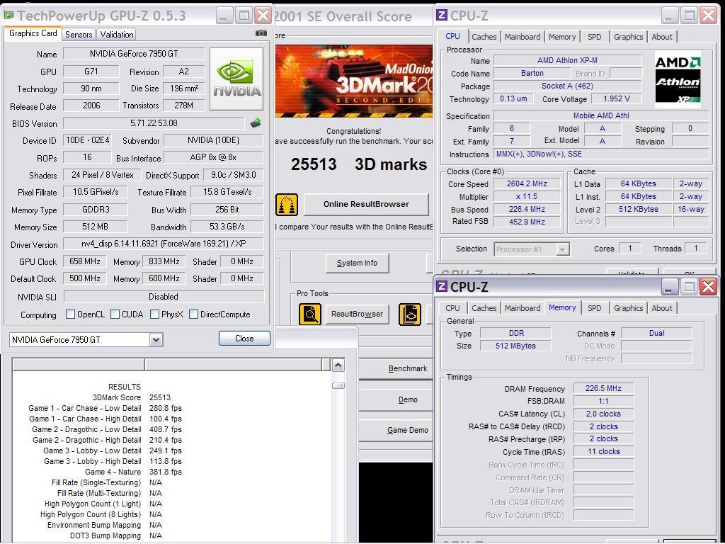Click the BIOS save chip icon in GPU-Z
This screenshot has height=544, width=725.
(255, 123)
